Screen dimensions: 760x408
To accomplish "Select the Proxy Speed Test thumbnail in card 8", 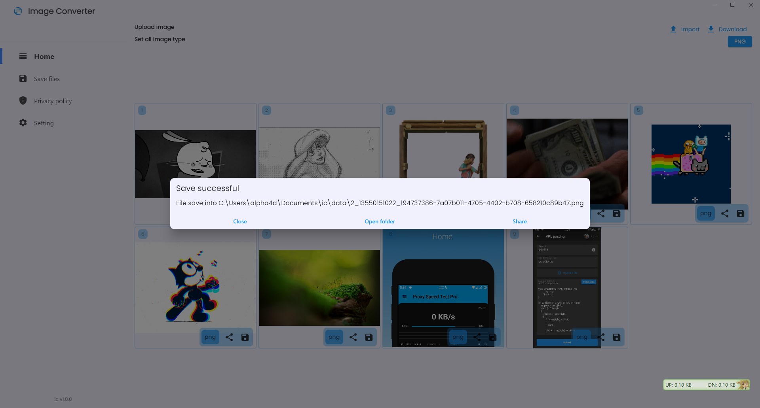I will (x=443, y=288).
